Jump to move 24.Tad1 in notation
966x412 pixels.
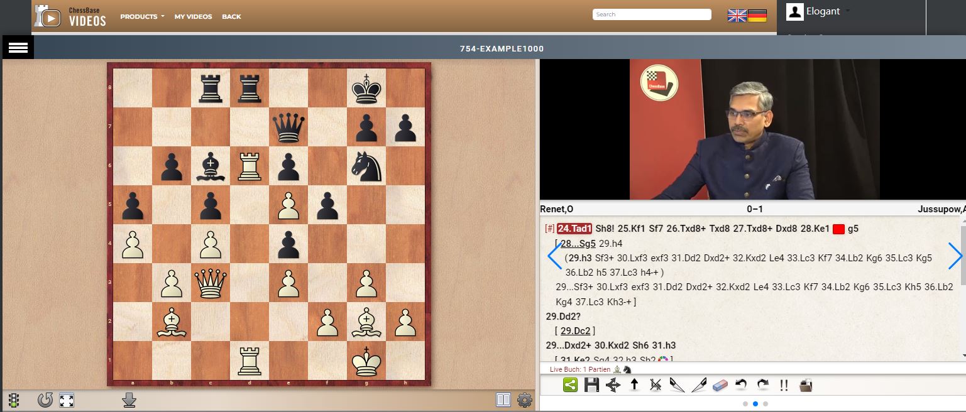coord(574,229)
